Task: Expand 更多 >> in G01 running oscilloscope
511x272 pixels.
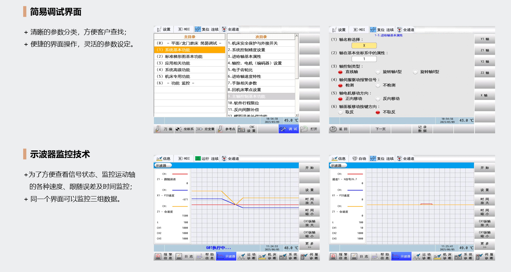Action: (309, 245)
